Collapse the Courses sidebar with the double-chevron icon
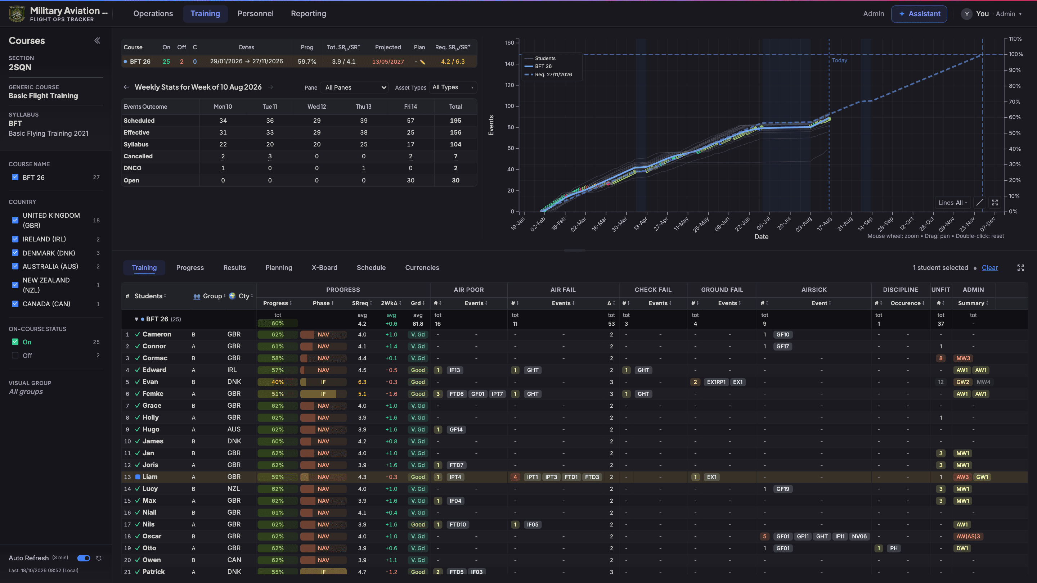This screenshot has height=583, width=1037. point(97,41)
